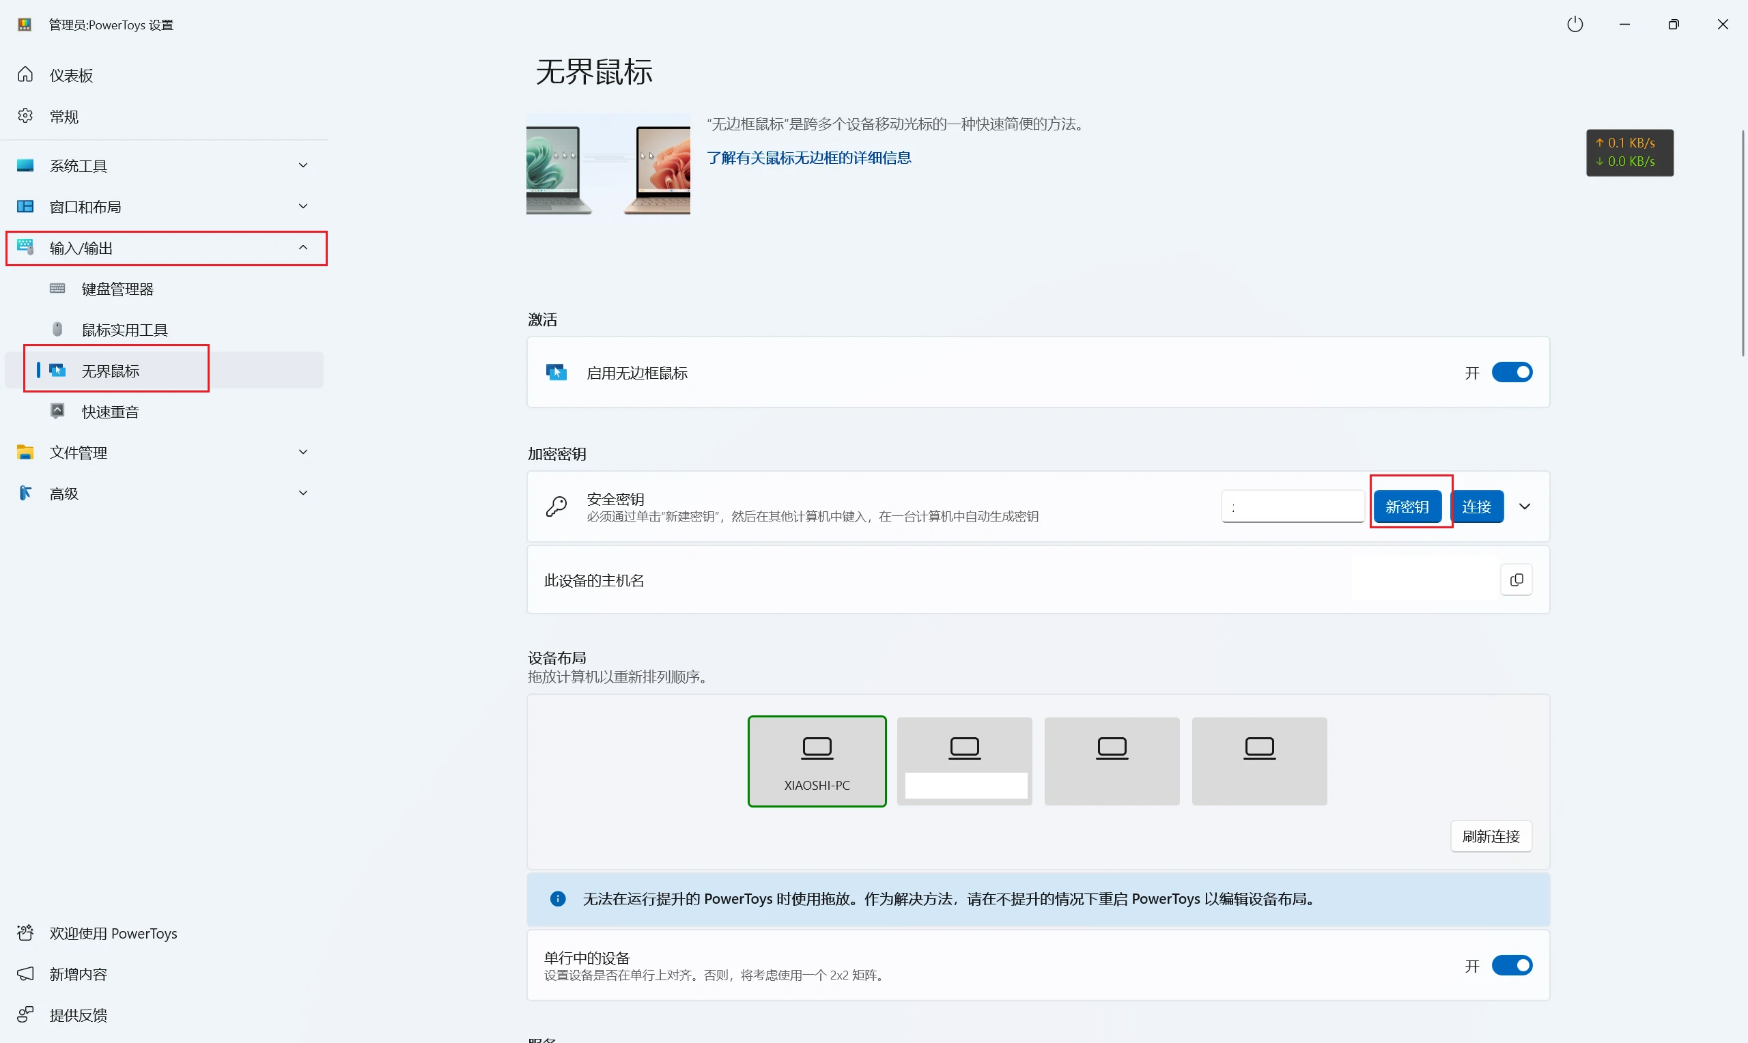
Task: Click the 提供反馈 feedback icon
Action: coord(25,1014)
